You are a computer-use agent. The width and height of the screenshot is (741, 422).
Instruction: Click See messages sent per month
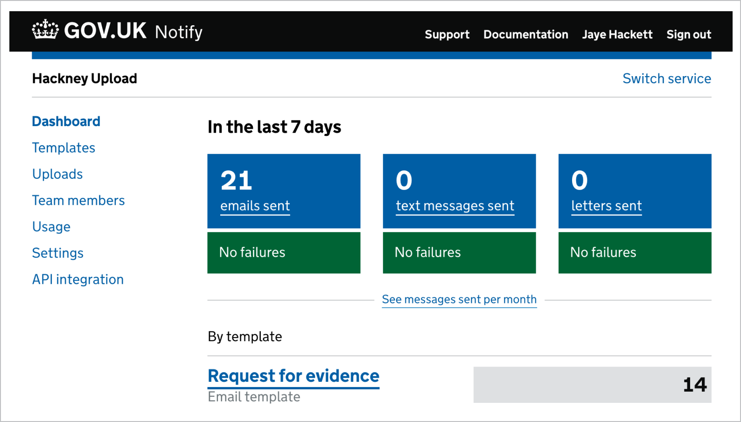(x=459, y=299)
